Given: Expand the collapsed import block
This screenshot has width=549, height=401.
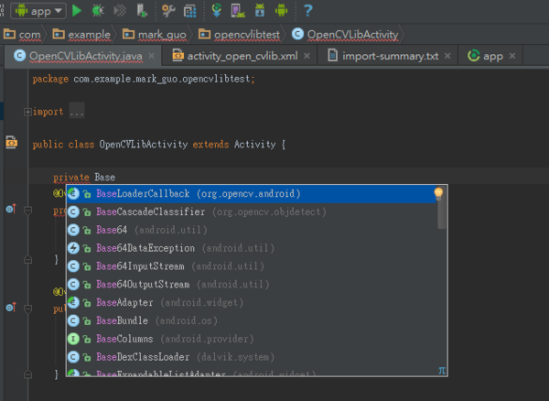Looking at the screenshot, I should tap(27, 112).
